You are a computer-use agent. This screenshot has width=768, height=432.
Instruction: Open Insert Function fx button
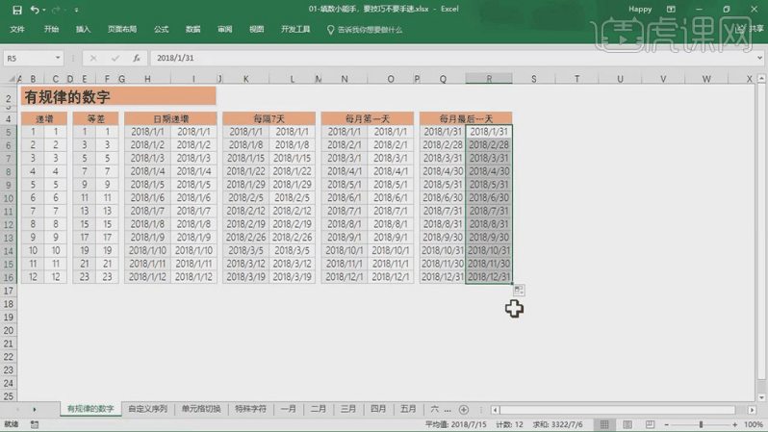[x=137, y=59]
